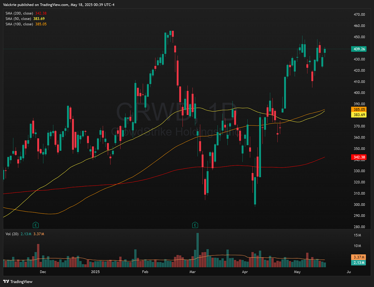This screenshot has height=287, width=374.
Task: Click the 'May' label on the time axis
Action: point(297,272)
